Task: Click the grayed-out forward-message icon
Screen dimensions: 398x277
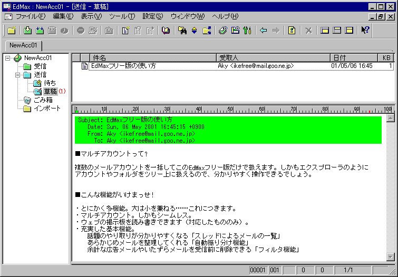Action: click(x=150, y=31)
